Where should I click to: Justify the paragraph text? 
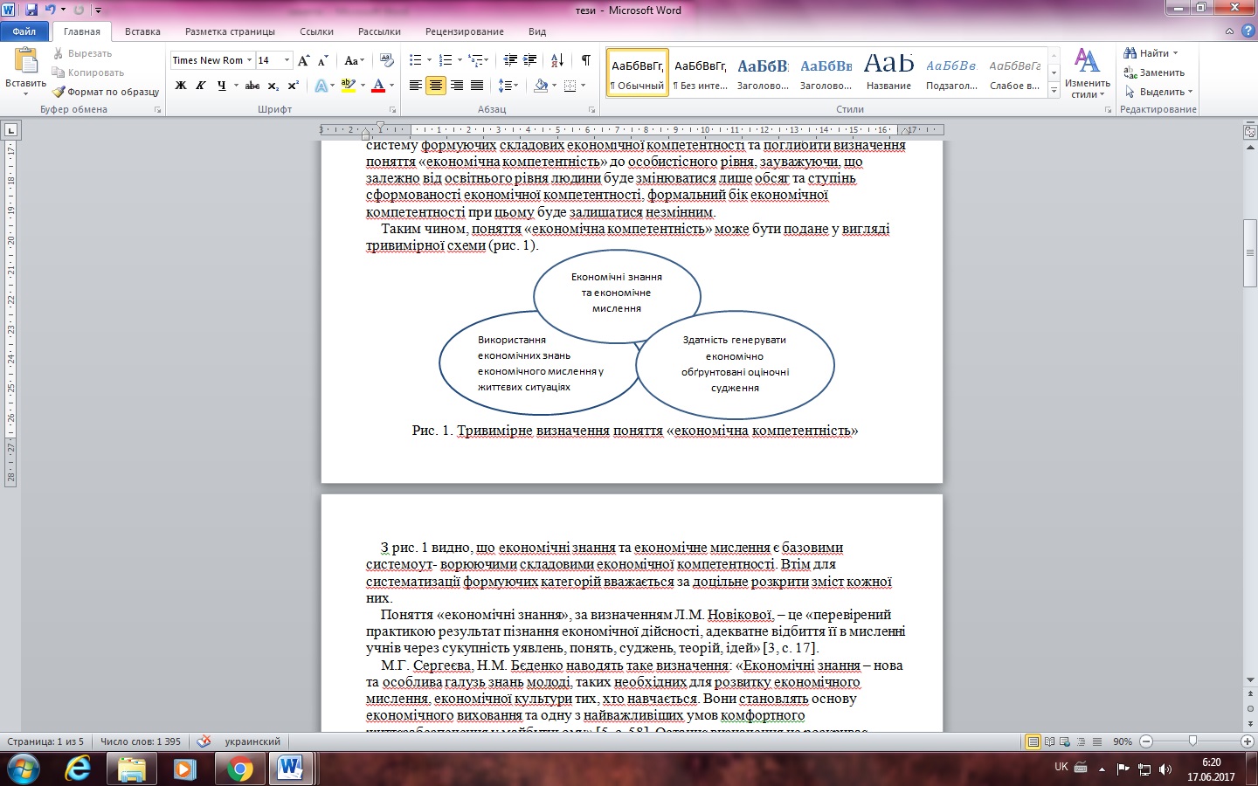tap(477, 86)
